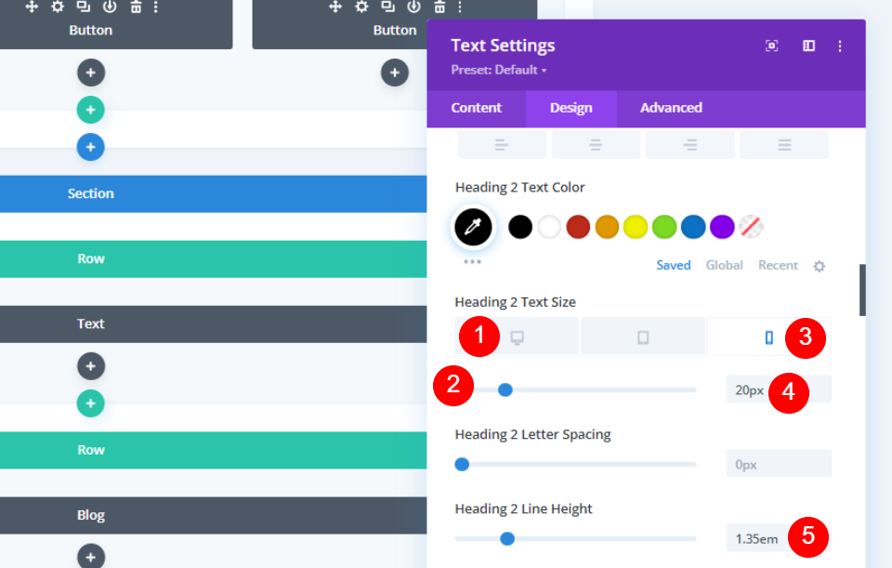
Task: Switch to the Design tab
Action: [x=571, y=108]
